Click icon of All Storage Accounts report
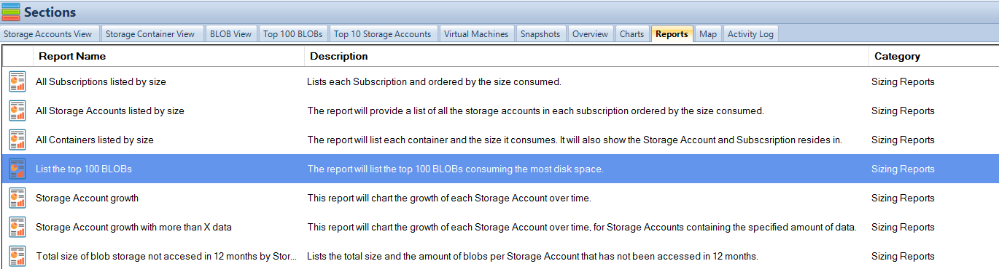 click(17, 111)
